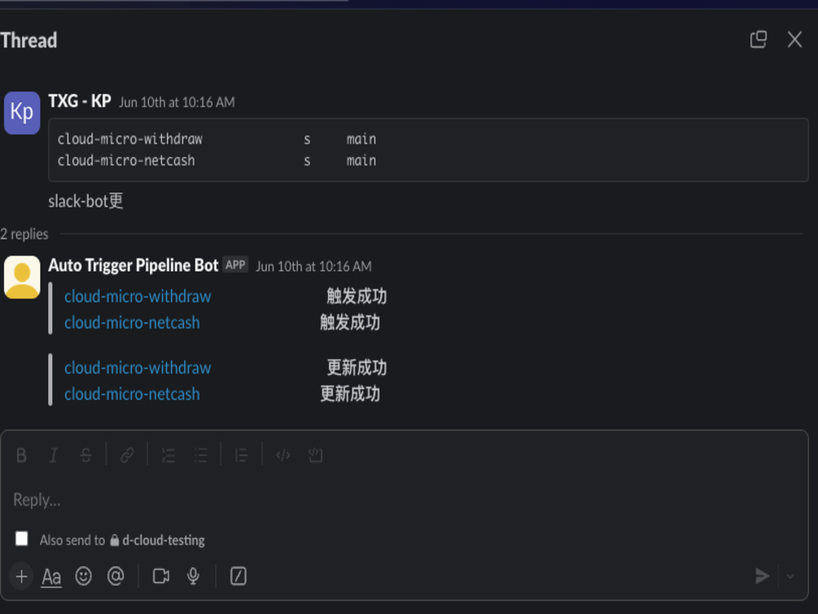Screen dimensions: 818x614
Task: Click the Reply... message field
Action: pos(405,500)
